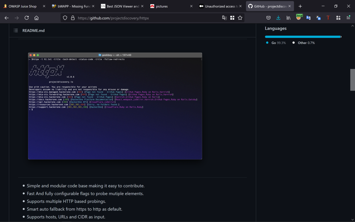
Task: Click the Other 0.7% language entry
Action: tap(304, 43)
